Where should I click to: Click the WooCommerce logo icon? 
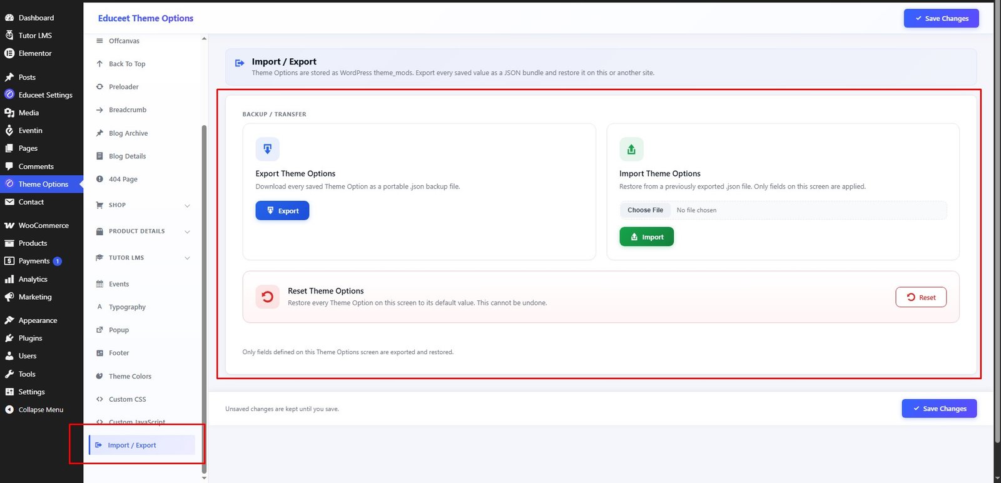pyautogui.click(x=9, y=225)
